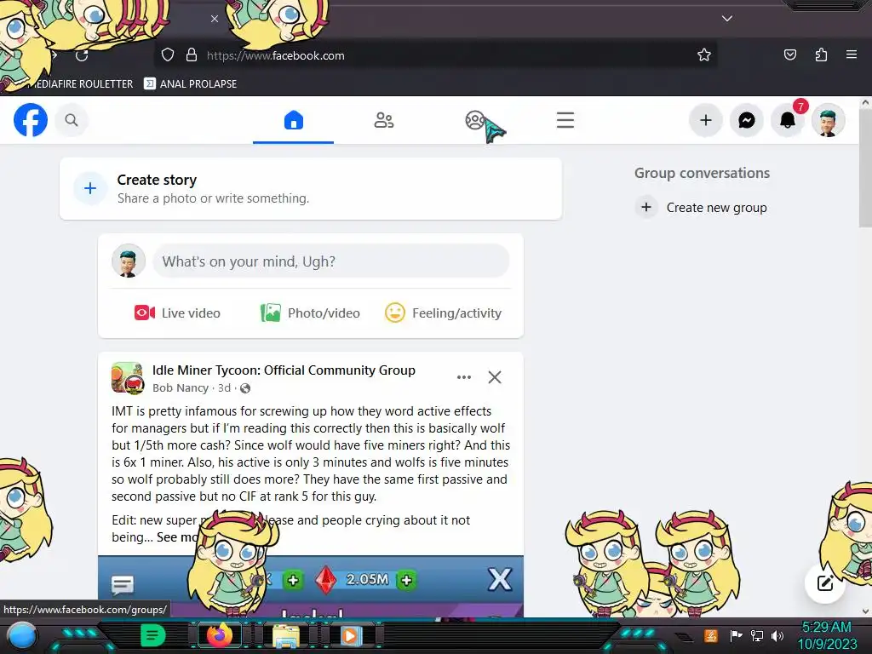Select the Home tab icon
The image size is (872, 654).
click(x=294, y=119)
